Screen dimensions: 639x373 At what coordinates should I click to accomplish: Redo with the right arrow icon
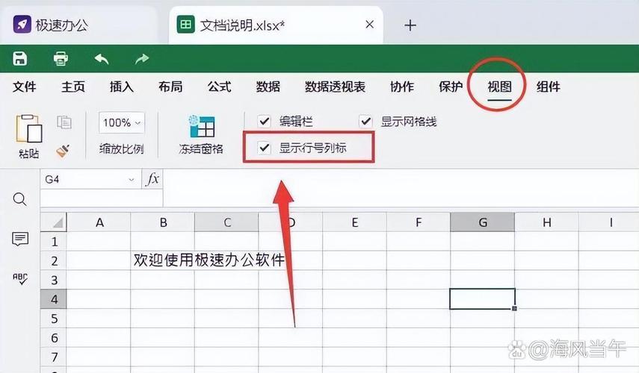pyautogui.click(x=142, y=60)
